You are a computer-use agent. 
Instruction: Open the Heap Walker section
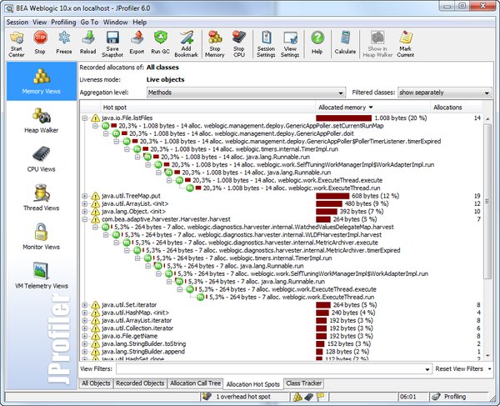(x=42, y=121)
